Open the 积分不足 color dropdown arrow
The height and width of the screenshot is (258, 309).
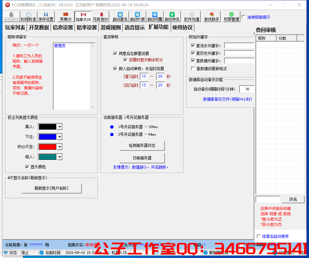point(59,147)
